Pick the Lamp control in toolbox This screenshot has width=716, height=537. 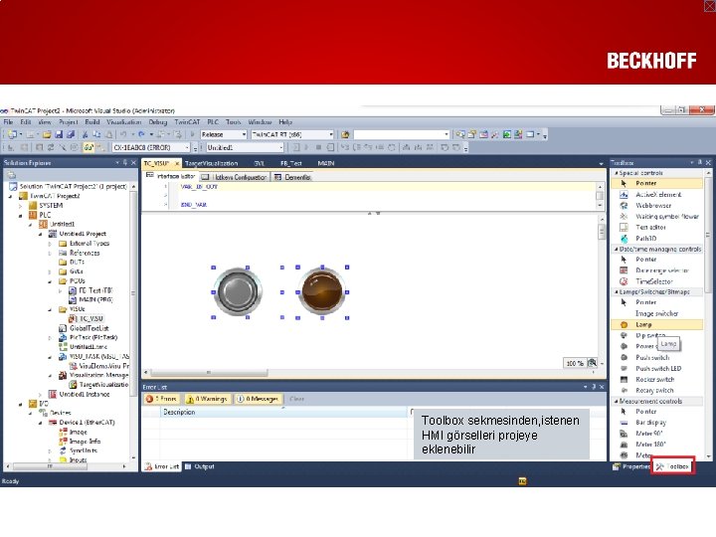tap(656, 324)
